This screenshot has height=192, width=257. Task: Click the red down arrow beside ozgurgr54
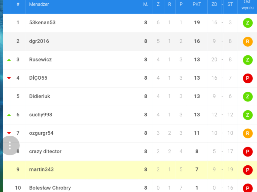[9, 133]
